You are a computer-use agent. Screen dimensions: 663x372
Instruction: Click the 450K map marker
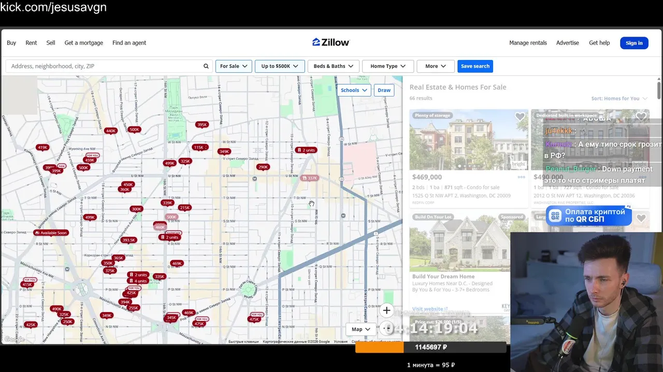coord(128,184)
